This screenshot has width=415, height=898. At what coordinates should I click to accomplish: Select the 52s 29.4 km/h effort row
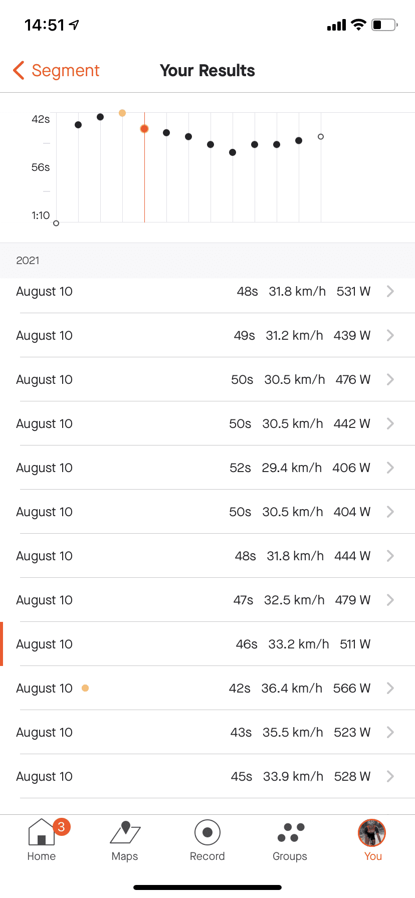(207, 468)
